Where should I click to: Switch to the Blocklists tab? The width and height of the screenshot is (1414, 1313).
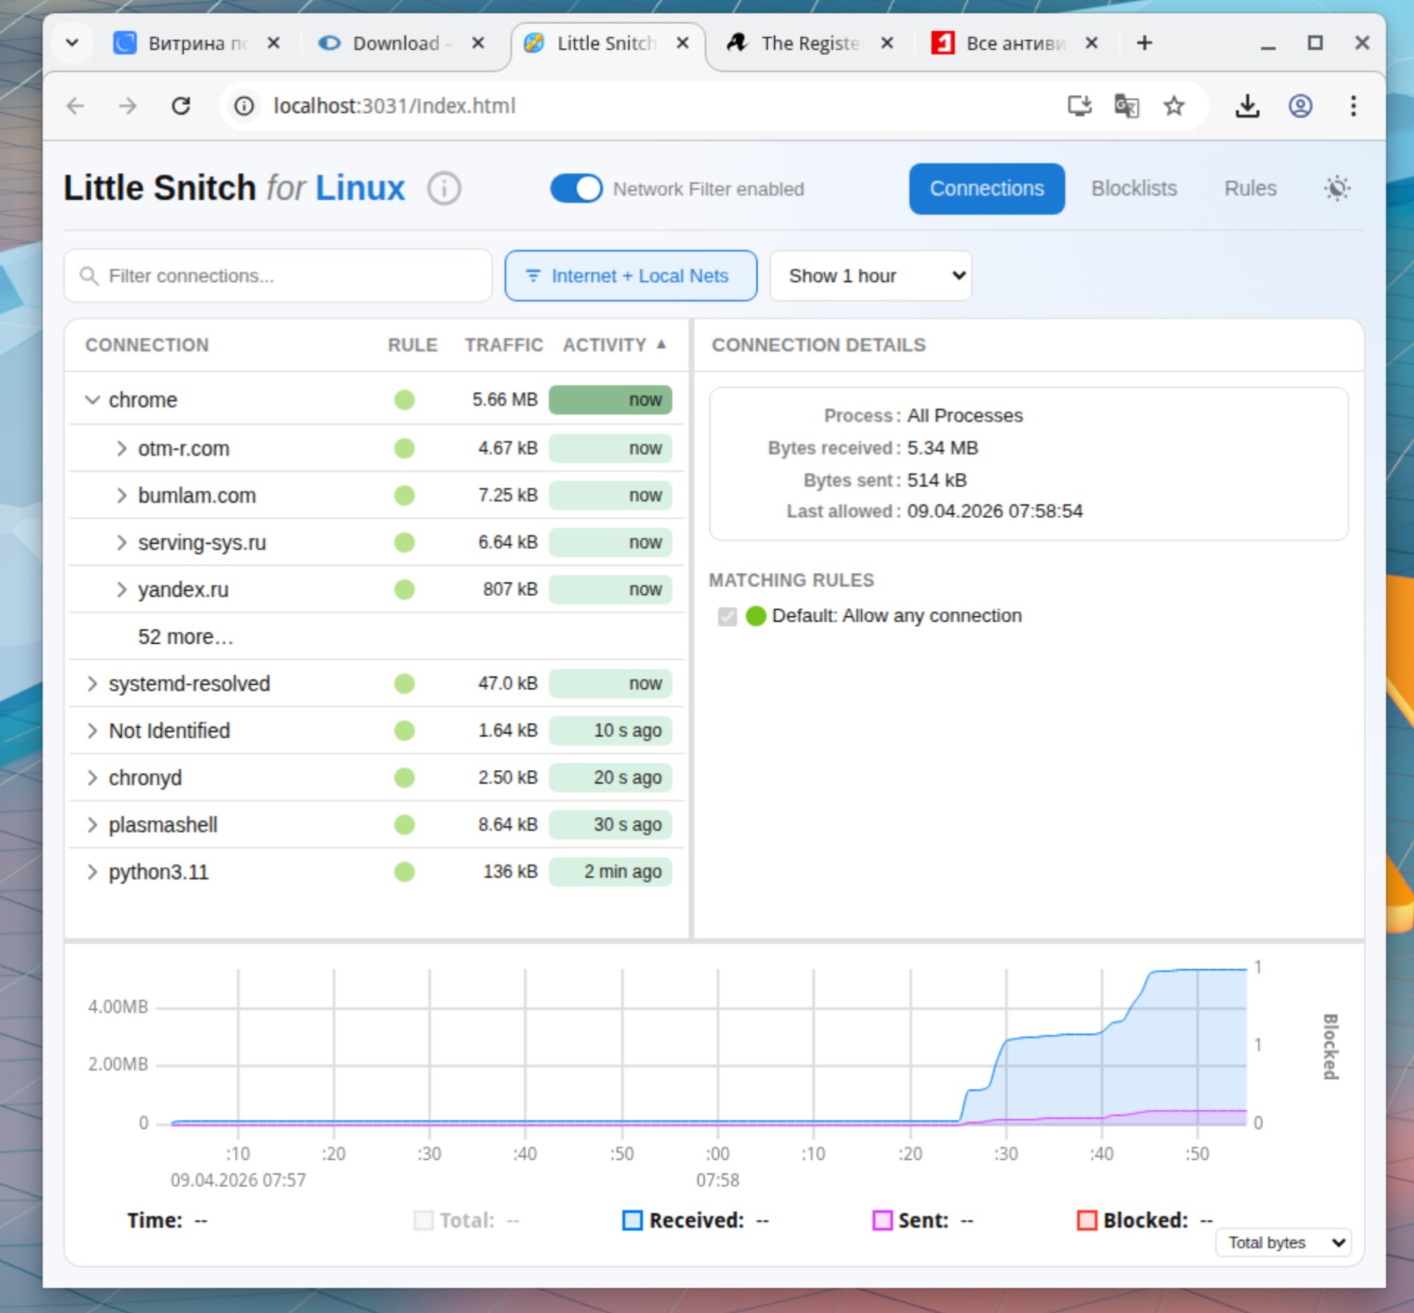(x=1133, y=188)
